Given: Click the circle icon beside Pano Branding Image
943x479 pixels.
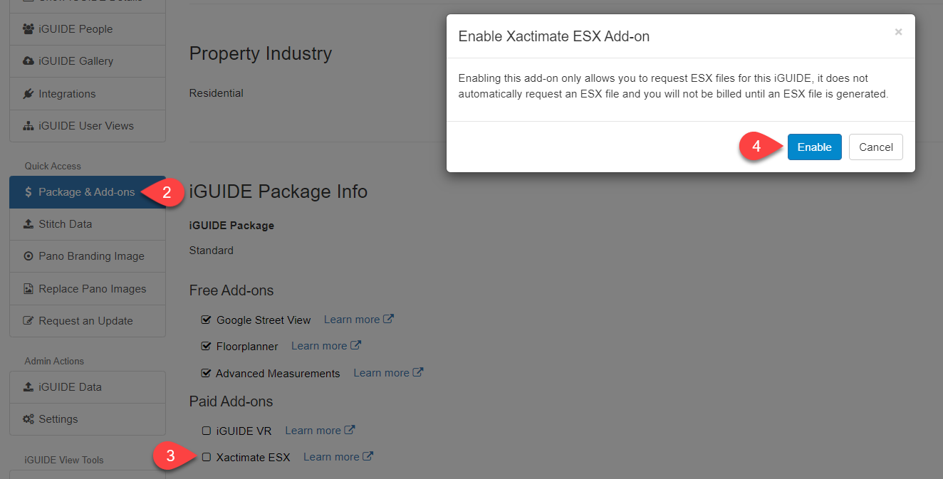Looking at the screenshot, I should coord(28,256).
